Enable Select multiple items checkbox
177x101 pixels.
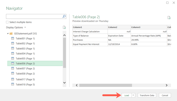click(x=7, y=22)
